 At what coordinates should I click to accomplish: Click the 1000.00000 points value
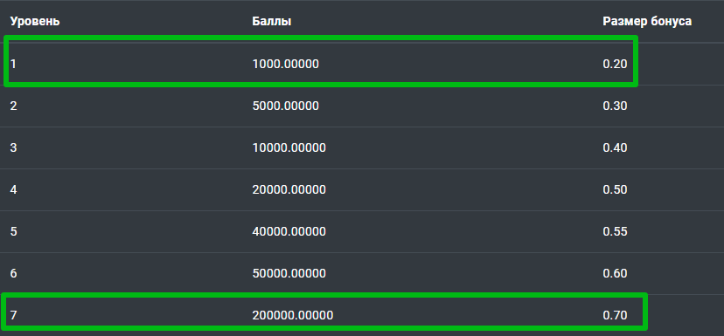285,64
